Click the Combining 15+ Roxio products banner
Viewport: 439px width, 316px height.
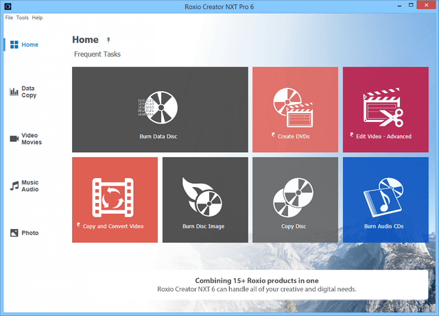pos(257,284)
